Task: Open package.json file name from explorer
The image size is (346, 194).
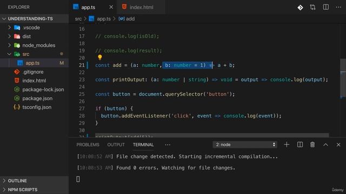Action: pyautogui.click(x=37, y=98)
